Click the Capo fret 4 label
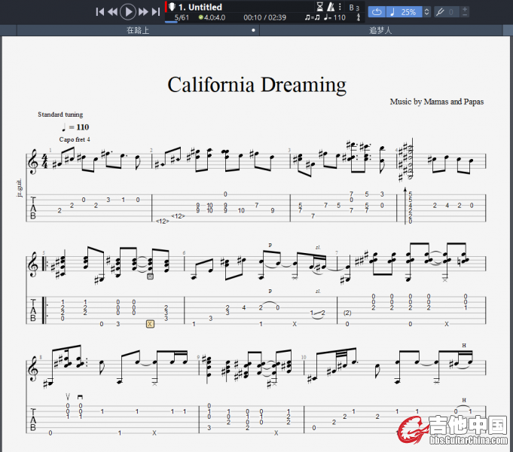The width and height of the screenshot is (513, 452). click(75, 139)
